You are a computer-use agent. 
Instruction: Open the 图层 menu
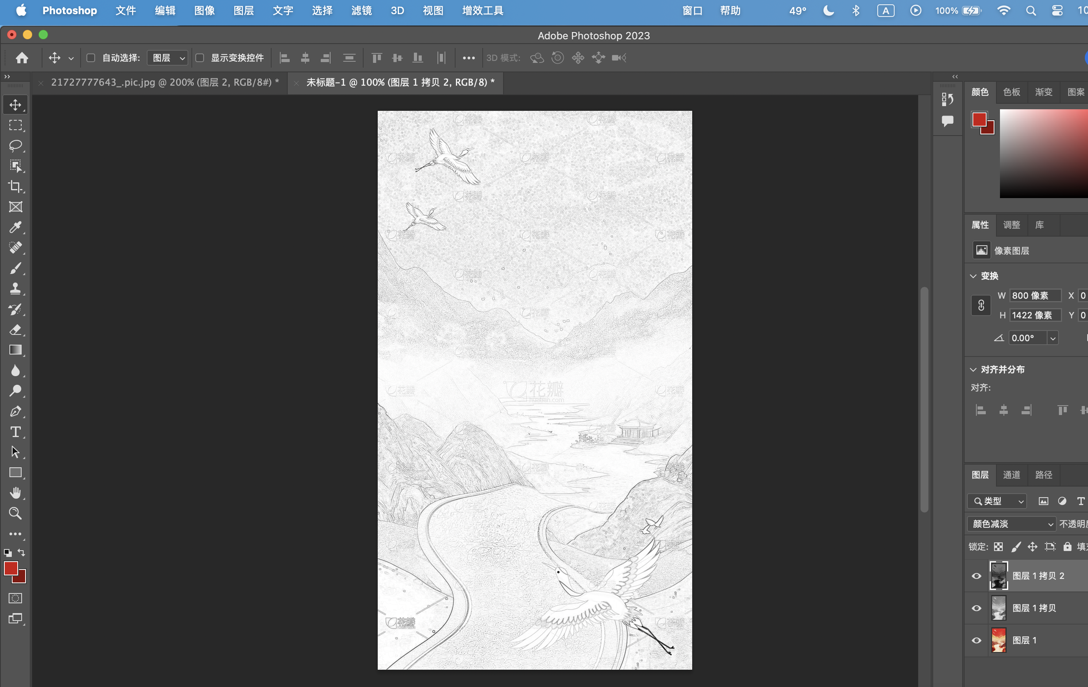point(242,10)
